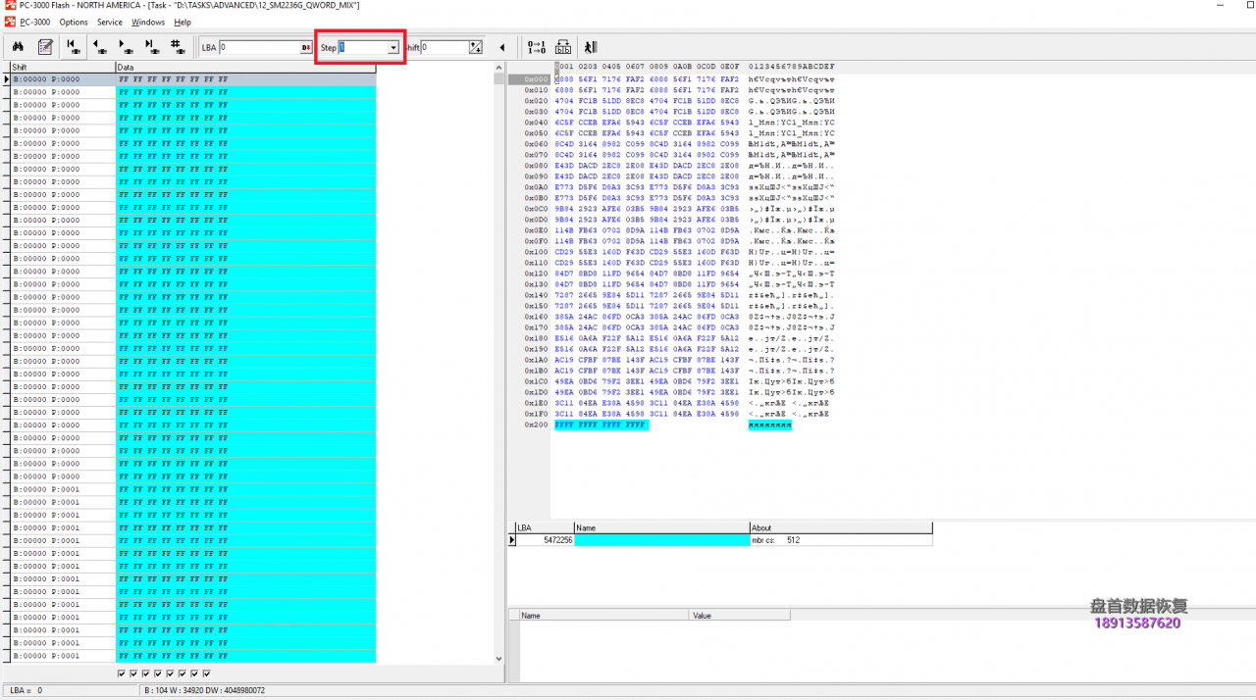Uncheck the last byte column checkbox
The height and width of the screenshot is (700, 1256).
[x=207, y=674]
